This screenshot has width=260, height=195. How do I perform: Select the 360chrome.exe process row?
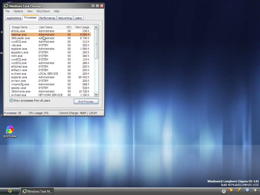pyautogui.click(x=51, y=91)
